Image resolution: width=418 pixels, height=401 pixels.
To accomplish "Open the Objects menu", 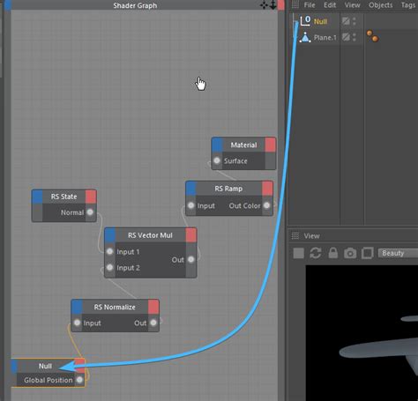I will click(380, 5).
